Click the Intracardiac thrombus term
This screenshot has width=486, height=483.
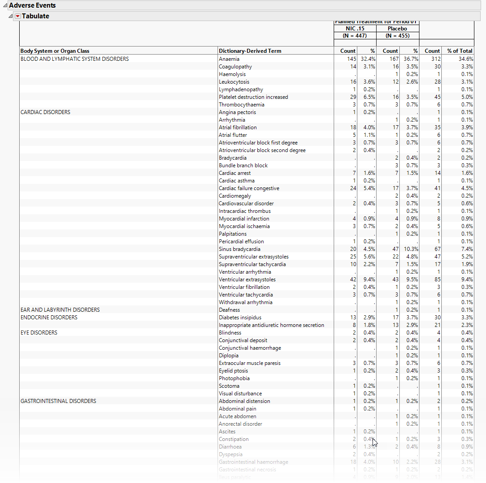245,211
